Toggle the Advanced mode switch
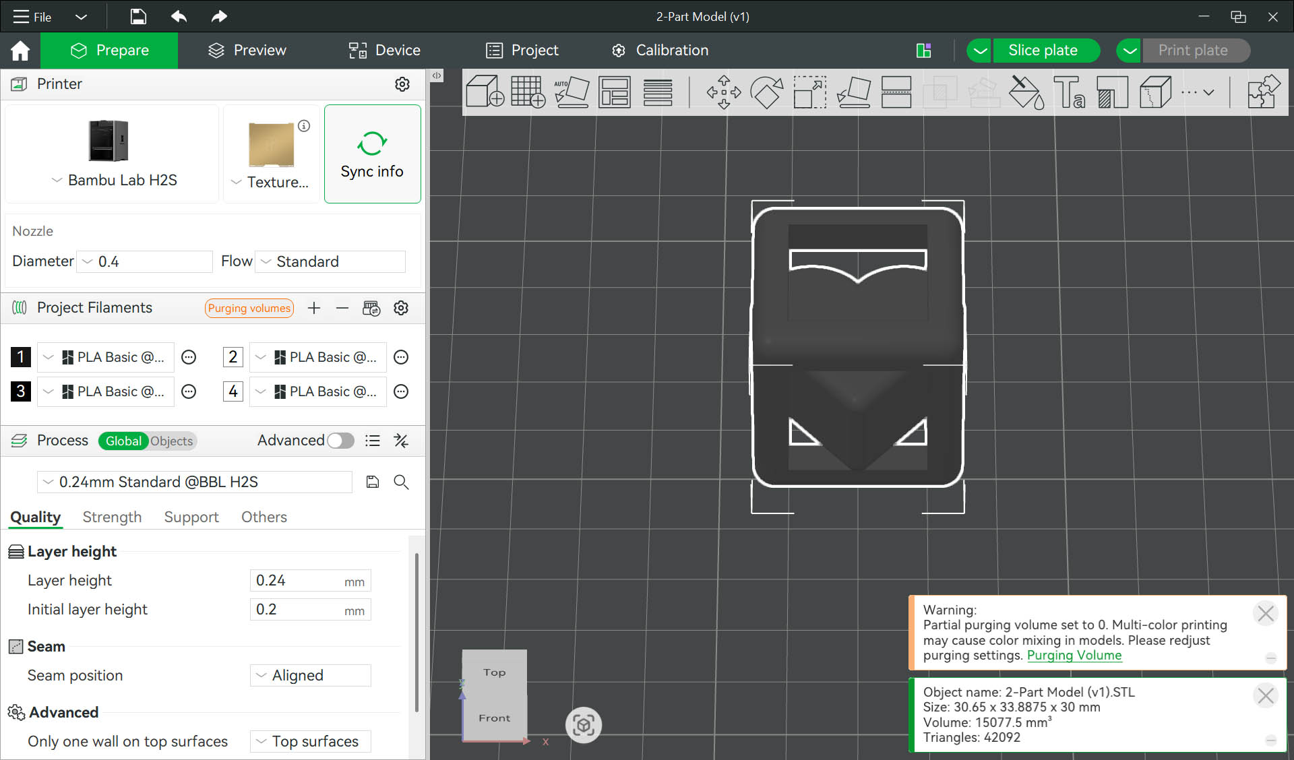Screen dimensions: 1294x760 [x=340, y=441]
